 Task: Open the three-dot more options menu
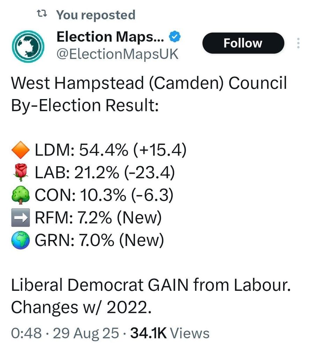tap(298, 43)
